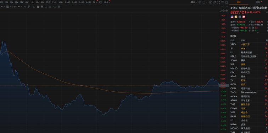Open drawing toolbar settings hexagon icon
This screenshot has height=133, width=268.
pos(59,7)
